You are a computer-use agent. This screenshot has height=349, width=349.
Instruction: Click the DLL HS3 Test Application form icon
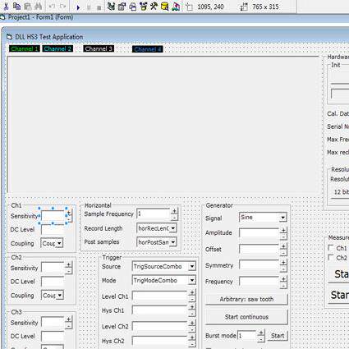pos(10,37)
